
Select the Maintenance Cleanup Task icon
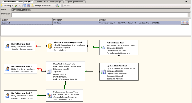click(x=50, y=95)
